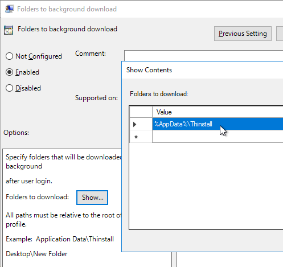The image size is (283, 267).
Task: Set the policy to Disabled
Action: [x=9, y=88]
